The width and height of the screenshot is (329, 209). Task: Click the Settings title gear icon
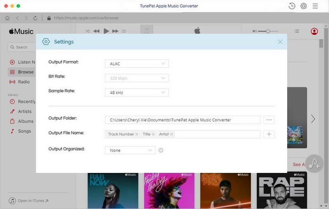coord(46,42)
